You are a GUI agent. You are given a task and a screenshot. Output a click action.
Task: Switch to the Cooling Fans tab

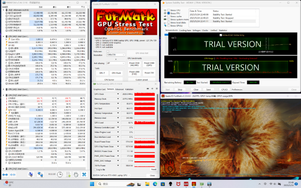click(x=185, y=30)
